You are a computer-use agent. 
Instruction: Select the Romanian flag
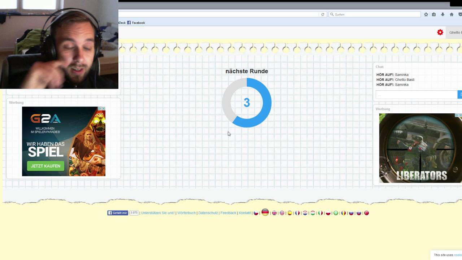pyautogui.click(x=344, y=213)
